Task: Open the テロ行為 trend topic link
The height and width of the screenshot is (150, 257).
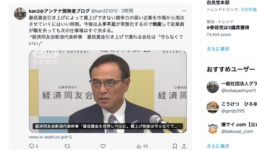Action: (x=249, y=9)
